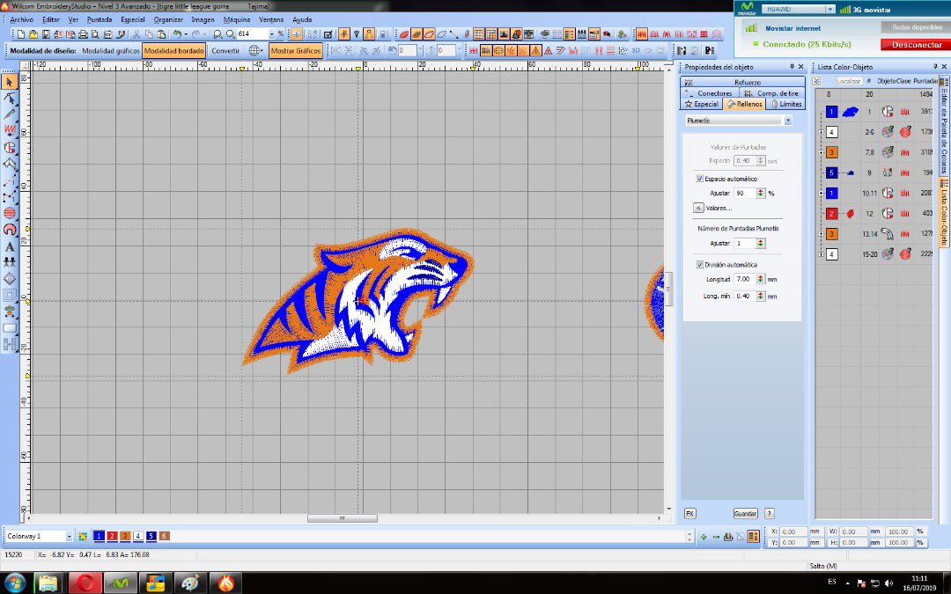
Task: Click the zoom magnifier icon beside 614 field
Action: coord(231,34)
